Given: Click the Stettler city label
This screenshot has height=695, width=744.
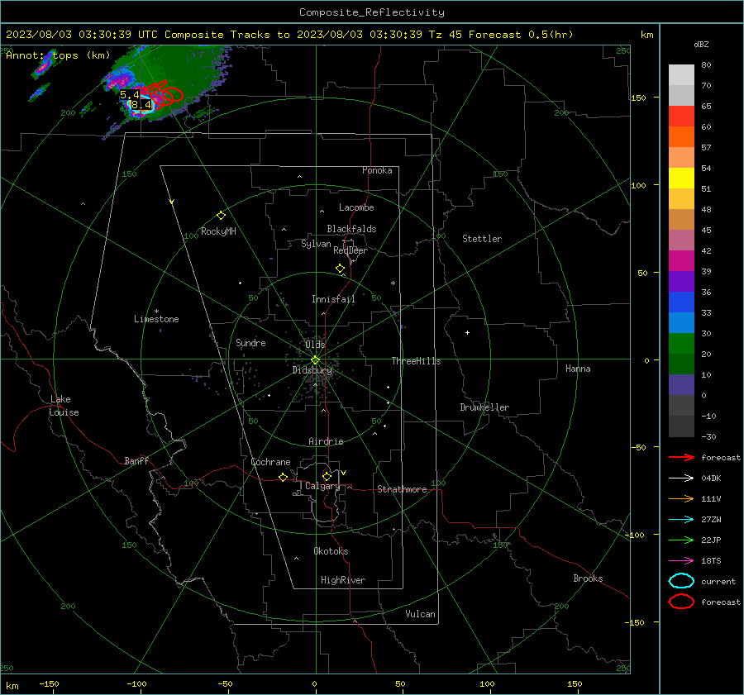Looking at the screenshot, I should pos(482,239).
